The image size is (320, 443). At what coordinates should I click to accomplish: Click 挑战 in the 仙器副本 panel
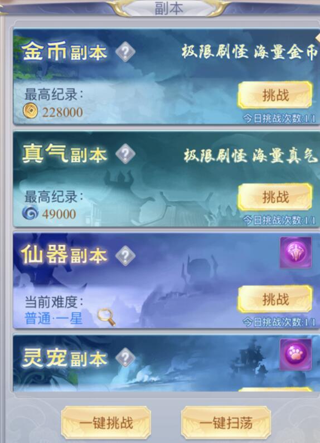[x=275, y=299]
